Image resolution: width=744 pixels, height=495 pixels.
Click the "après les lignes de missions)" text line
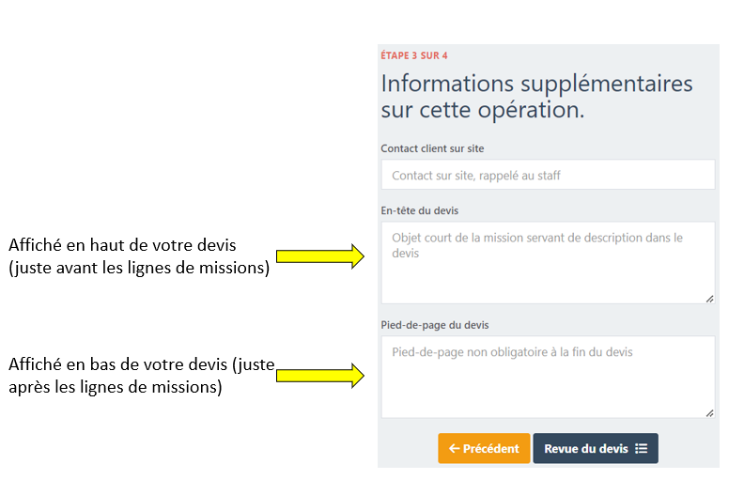click(115, 387)
